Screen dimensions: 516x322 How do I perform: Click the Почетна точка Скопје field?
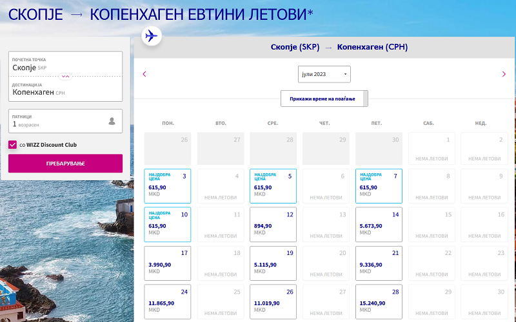(64, 64)
